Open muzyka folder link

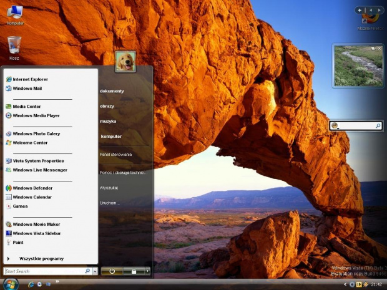[x=108, y=122]
